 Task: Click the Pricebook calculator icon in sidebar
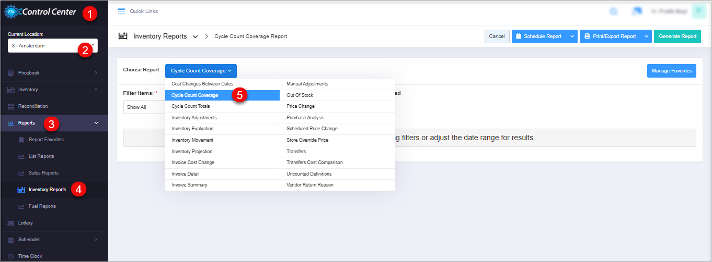coord(10,73)
